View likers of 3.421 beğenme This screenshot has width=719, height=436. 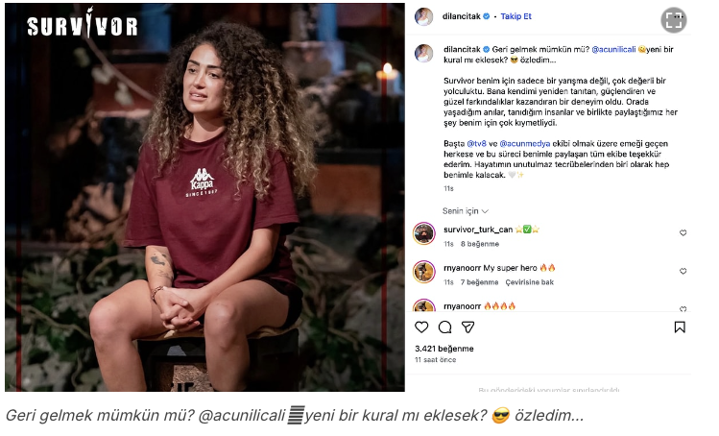[444, 349]
